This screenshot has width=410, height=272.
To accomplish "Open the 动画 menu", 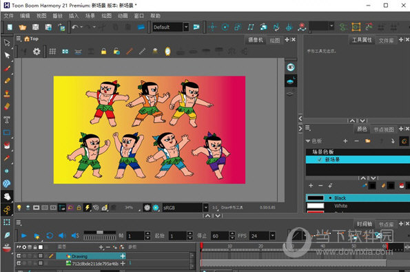I will [x=123, y=16].
